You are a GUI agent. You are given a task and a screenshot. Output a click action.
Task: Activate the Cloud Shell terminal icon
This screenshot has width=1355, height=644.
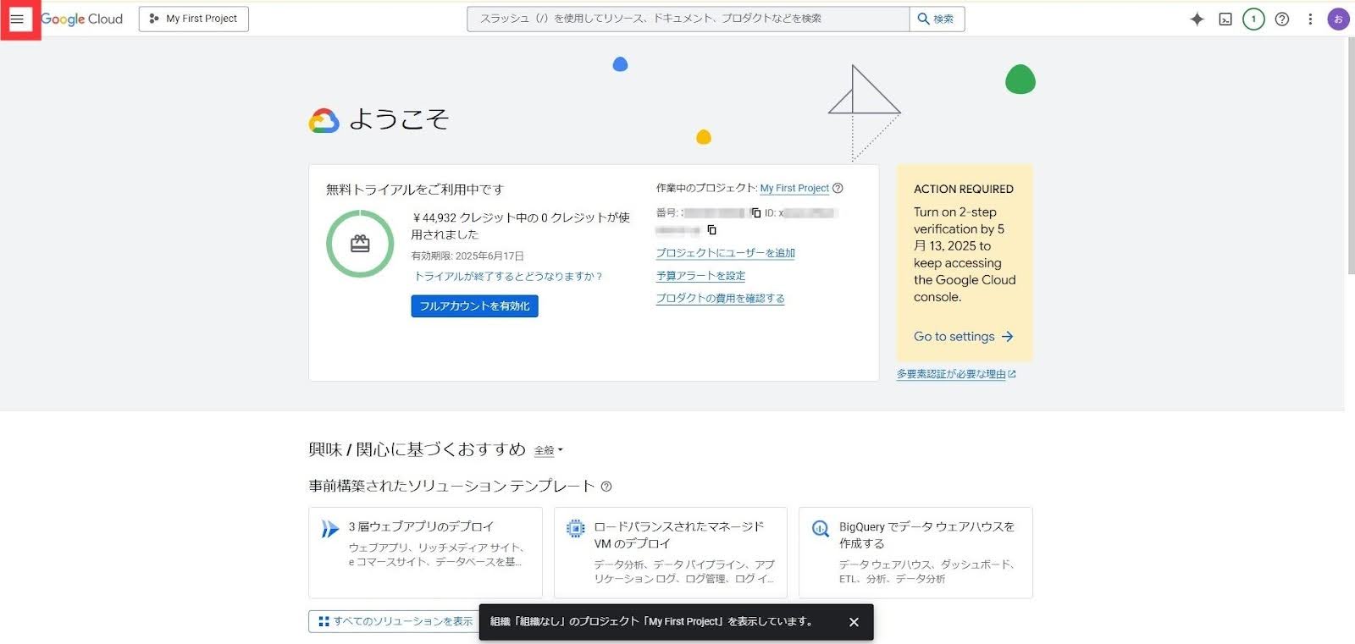pyautogui.click(x=1225, y=19)
